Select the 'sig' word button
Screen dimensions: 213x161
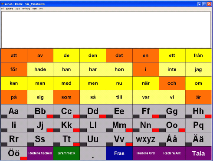40,97
